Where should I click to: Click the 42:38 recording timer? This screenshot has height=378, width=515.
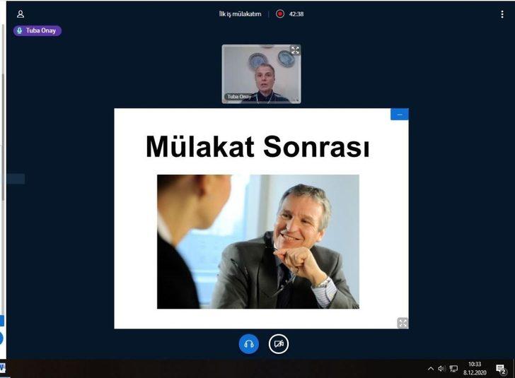[x=296, y=13]
